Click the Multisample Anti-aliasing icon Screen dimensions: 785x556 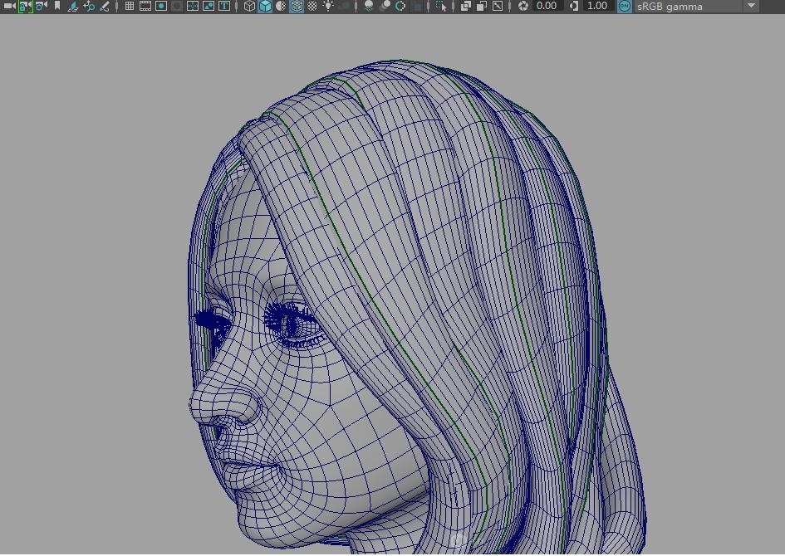pos(400,6)
